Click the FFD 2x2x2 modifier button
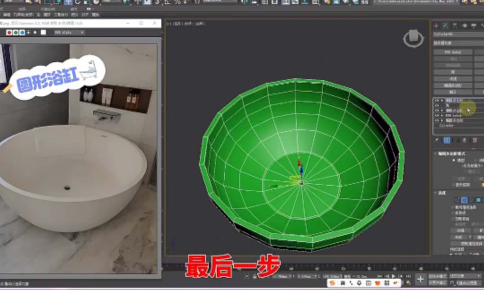The height and width of the screenshot is (290, 484). tap(453, 52)
